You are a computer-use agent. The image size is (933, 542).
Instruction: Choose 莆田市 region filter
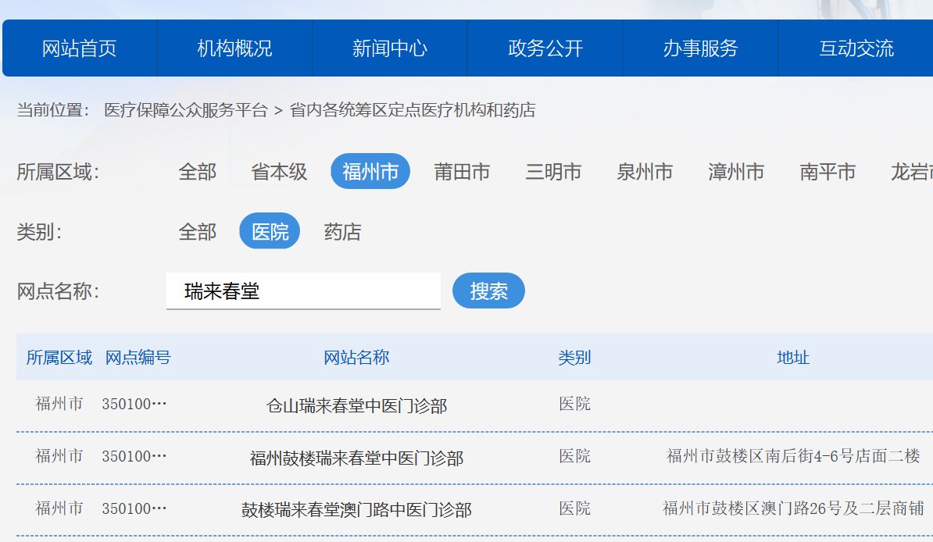click(462, 172)
